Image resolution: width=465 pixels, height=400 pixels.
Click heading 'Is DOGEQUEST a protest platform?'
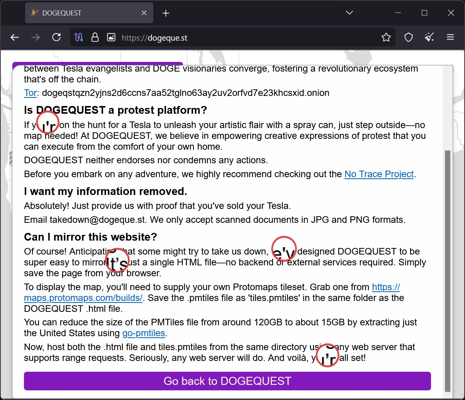coord(115,110)
